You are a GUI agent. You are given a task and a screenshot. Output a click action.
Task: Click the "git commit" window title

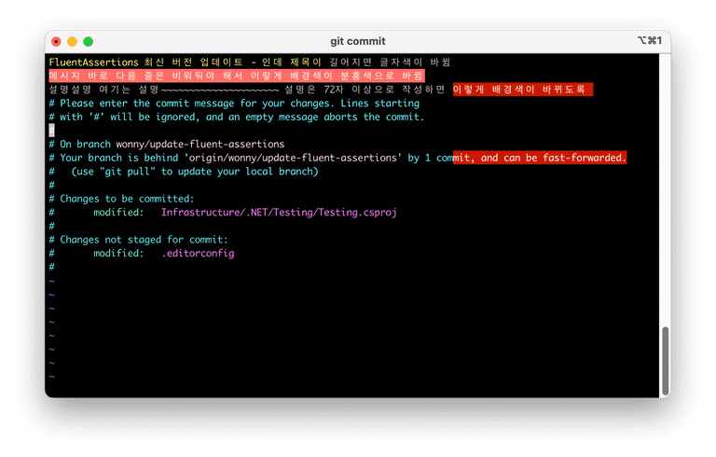point(357,41)
